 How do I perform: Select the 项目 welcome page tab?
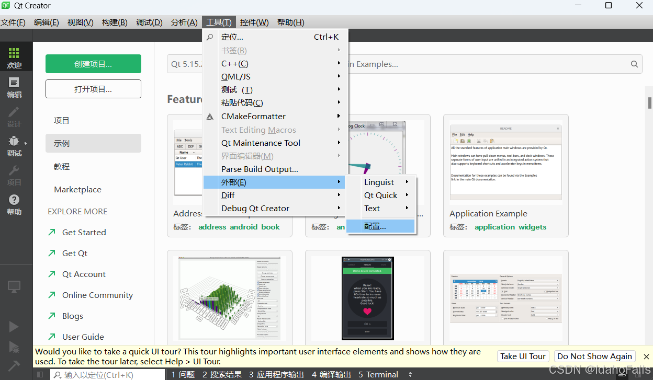(93, 120)
